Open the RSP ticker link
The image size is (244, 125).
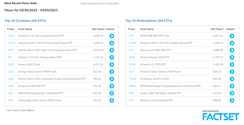point(131,93)
